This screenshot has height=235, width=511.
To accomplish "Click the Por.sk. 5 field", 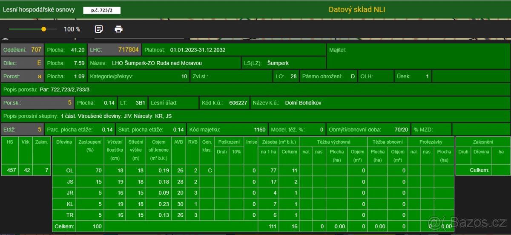I will click(x=37, y=103).
